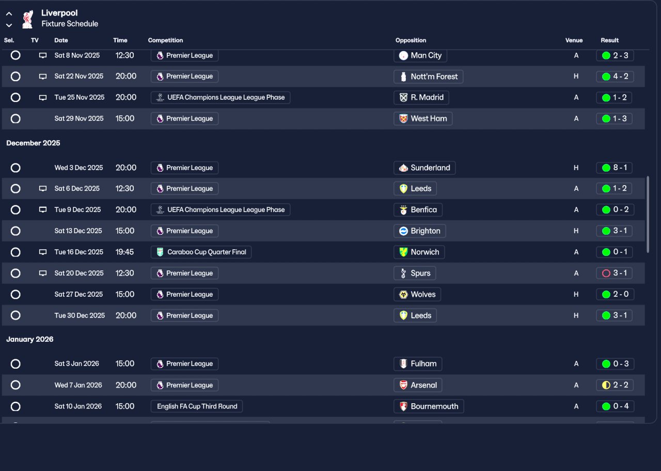Click the Brighton club badge
The height and width of the screenshot is (471, 661).
coord(404,231)
